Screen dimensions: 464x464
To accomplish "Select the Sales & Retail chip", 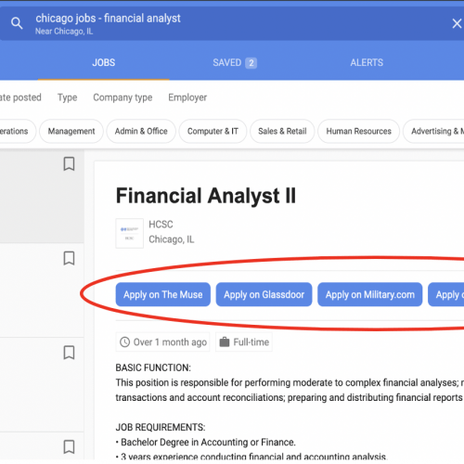I will point(282,131).
